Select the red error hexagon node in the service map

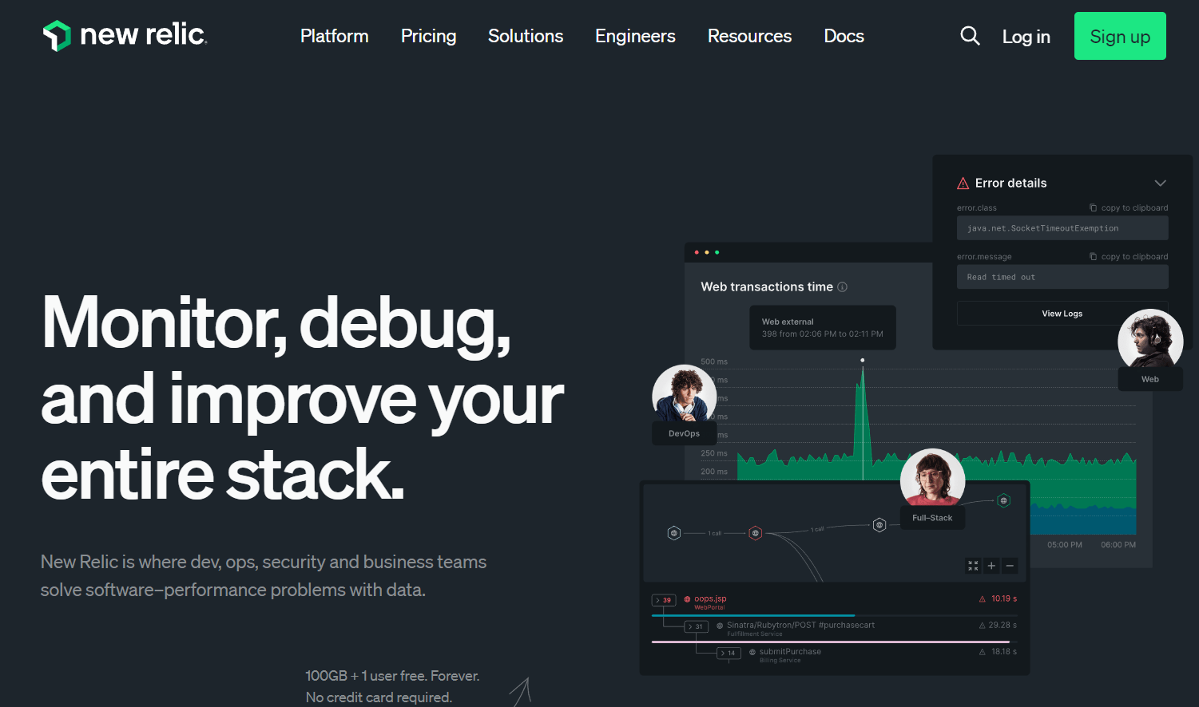755,533
